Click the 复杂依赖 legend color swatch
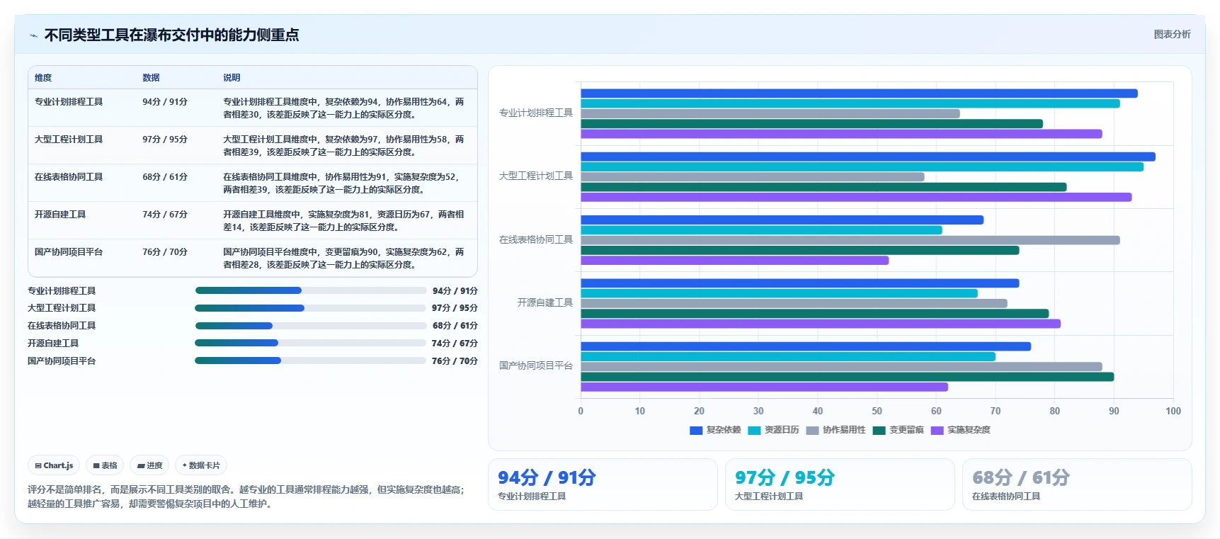This screenshot has height=539, width=1220. 696,430
